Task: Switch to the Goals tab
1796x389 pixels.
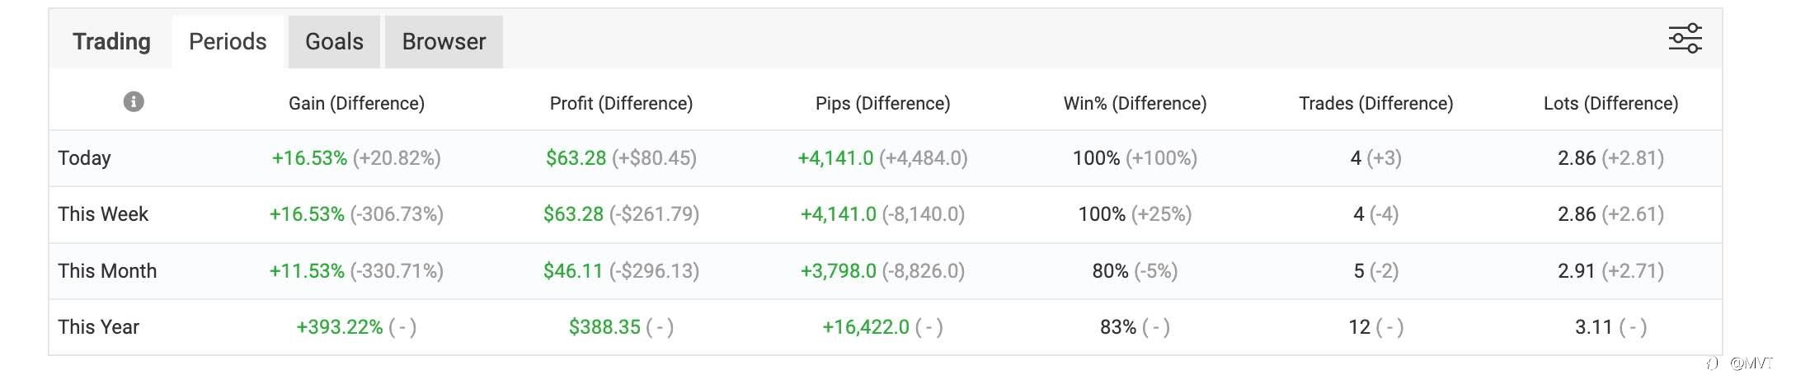Action: tap(334, 42)
